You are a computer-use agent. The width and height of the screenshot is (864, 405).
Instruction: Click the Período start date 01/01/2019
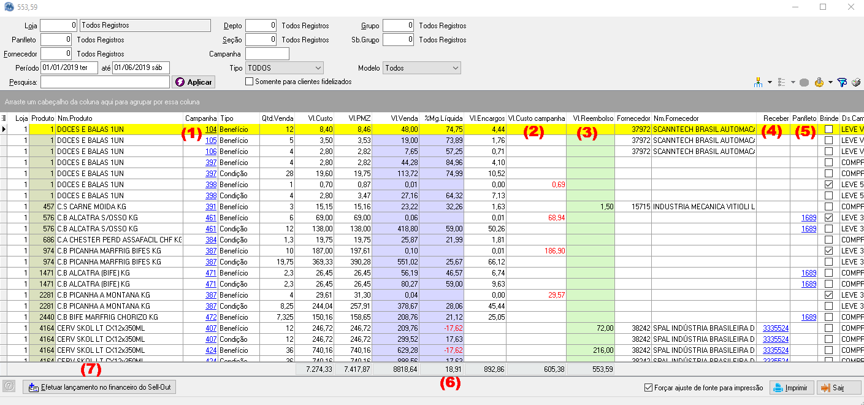tap(69, 68)
